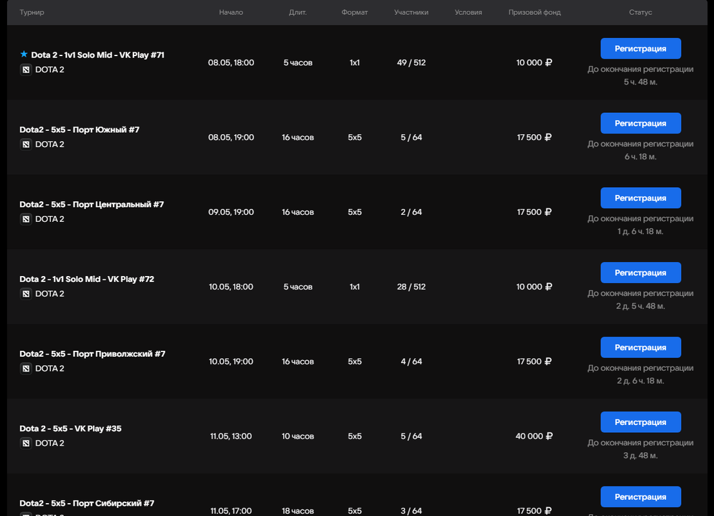The width and height of the screenshot is (714, 516).
Task: Click registration countdown 3 д. 48 м.
Action: click(640, 455)
